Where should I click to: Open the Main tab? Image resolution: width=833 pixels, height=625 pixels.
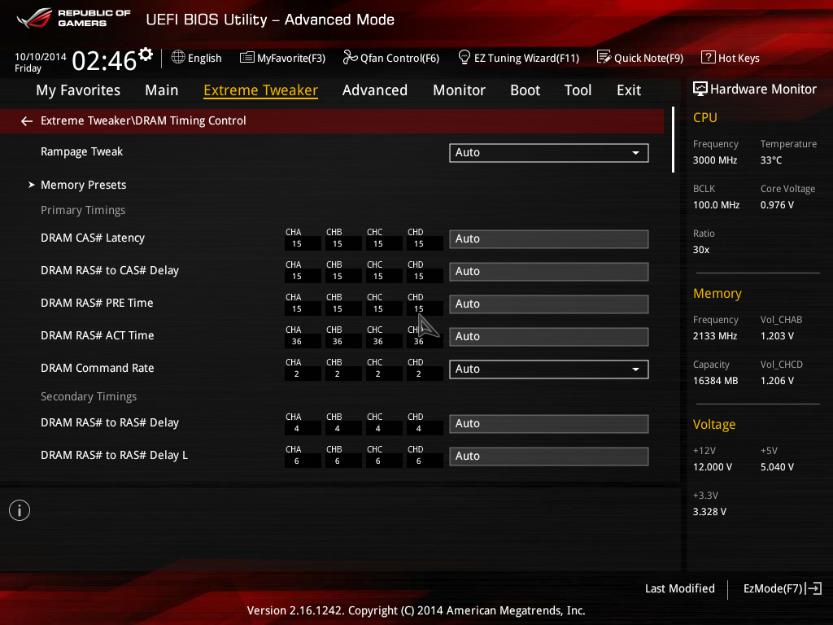tap(162, 90)
